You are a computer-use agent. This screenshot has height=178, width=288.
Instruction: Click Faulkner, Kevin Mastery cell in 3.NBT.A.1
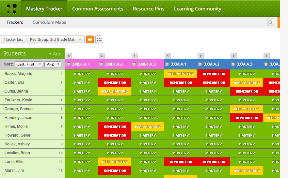point(82,100)
